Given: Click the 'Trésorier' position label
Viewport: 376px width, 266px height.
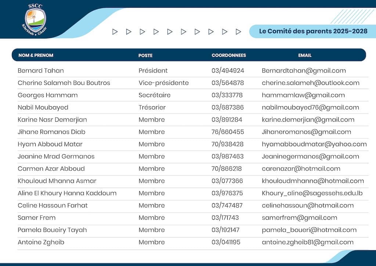Looking at the screenshot, I should coord(152,107).
